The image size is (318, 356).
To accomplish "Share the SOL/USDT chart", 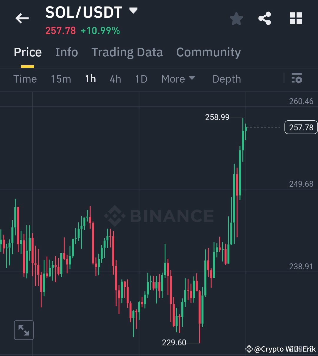I will point(265,18).
